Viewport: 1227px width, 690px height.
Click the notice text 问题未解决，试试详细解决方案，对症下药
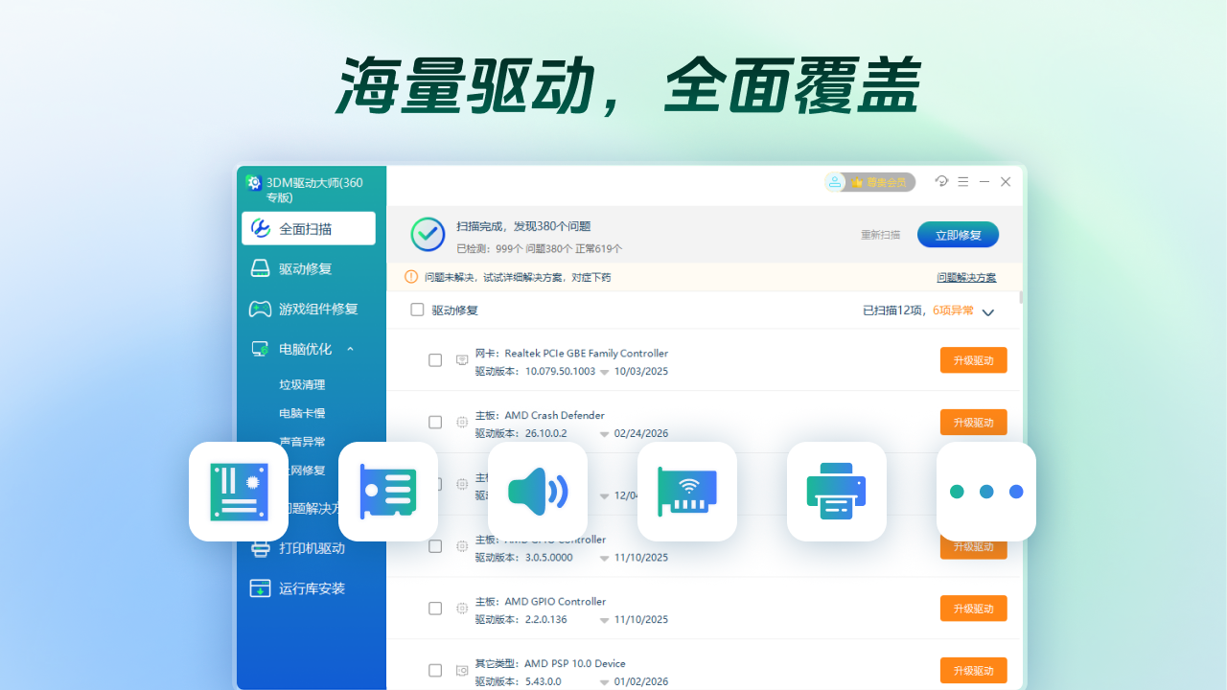pos(518,277)
